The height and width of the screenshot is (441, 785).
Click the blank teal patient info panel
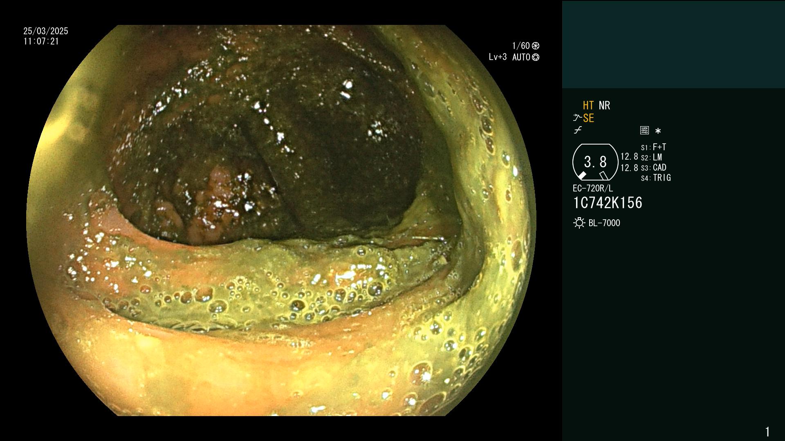[673, 44]
